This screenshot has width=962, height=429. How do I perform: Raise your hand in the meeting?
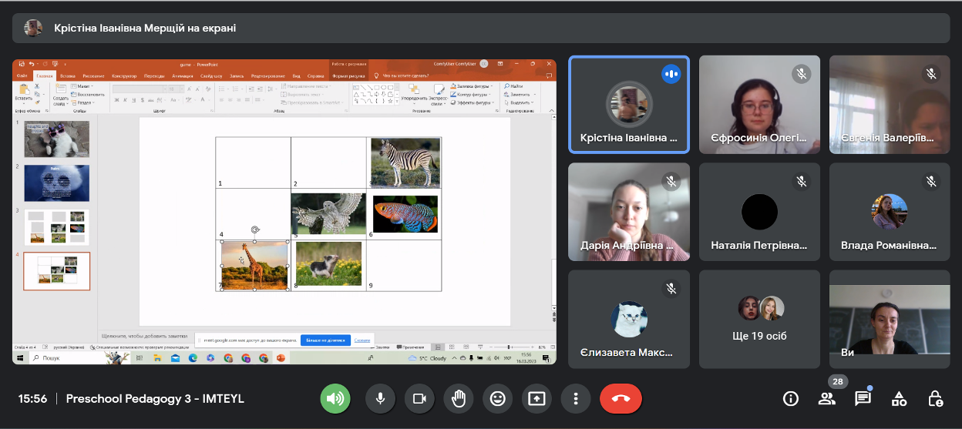[x=459, y=398]
